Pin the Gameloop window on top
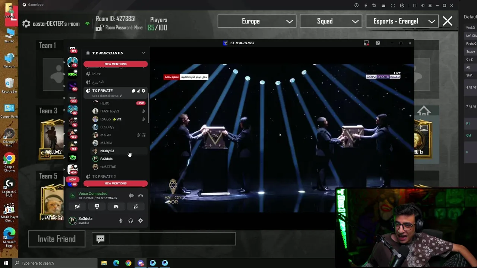This screenshot has height=268, width=477. [x=423, y=5]
